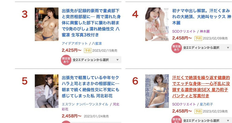The width and height of the screenshot is (232, 123).
Task: Click the rank 5 title ending in 河北彩花
Action: [x=90, y=87]
